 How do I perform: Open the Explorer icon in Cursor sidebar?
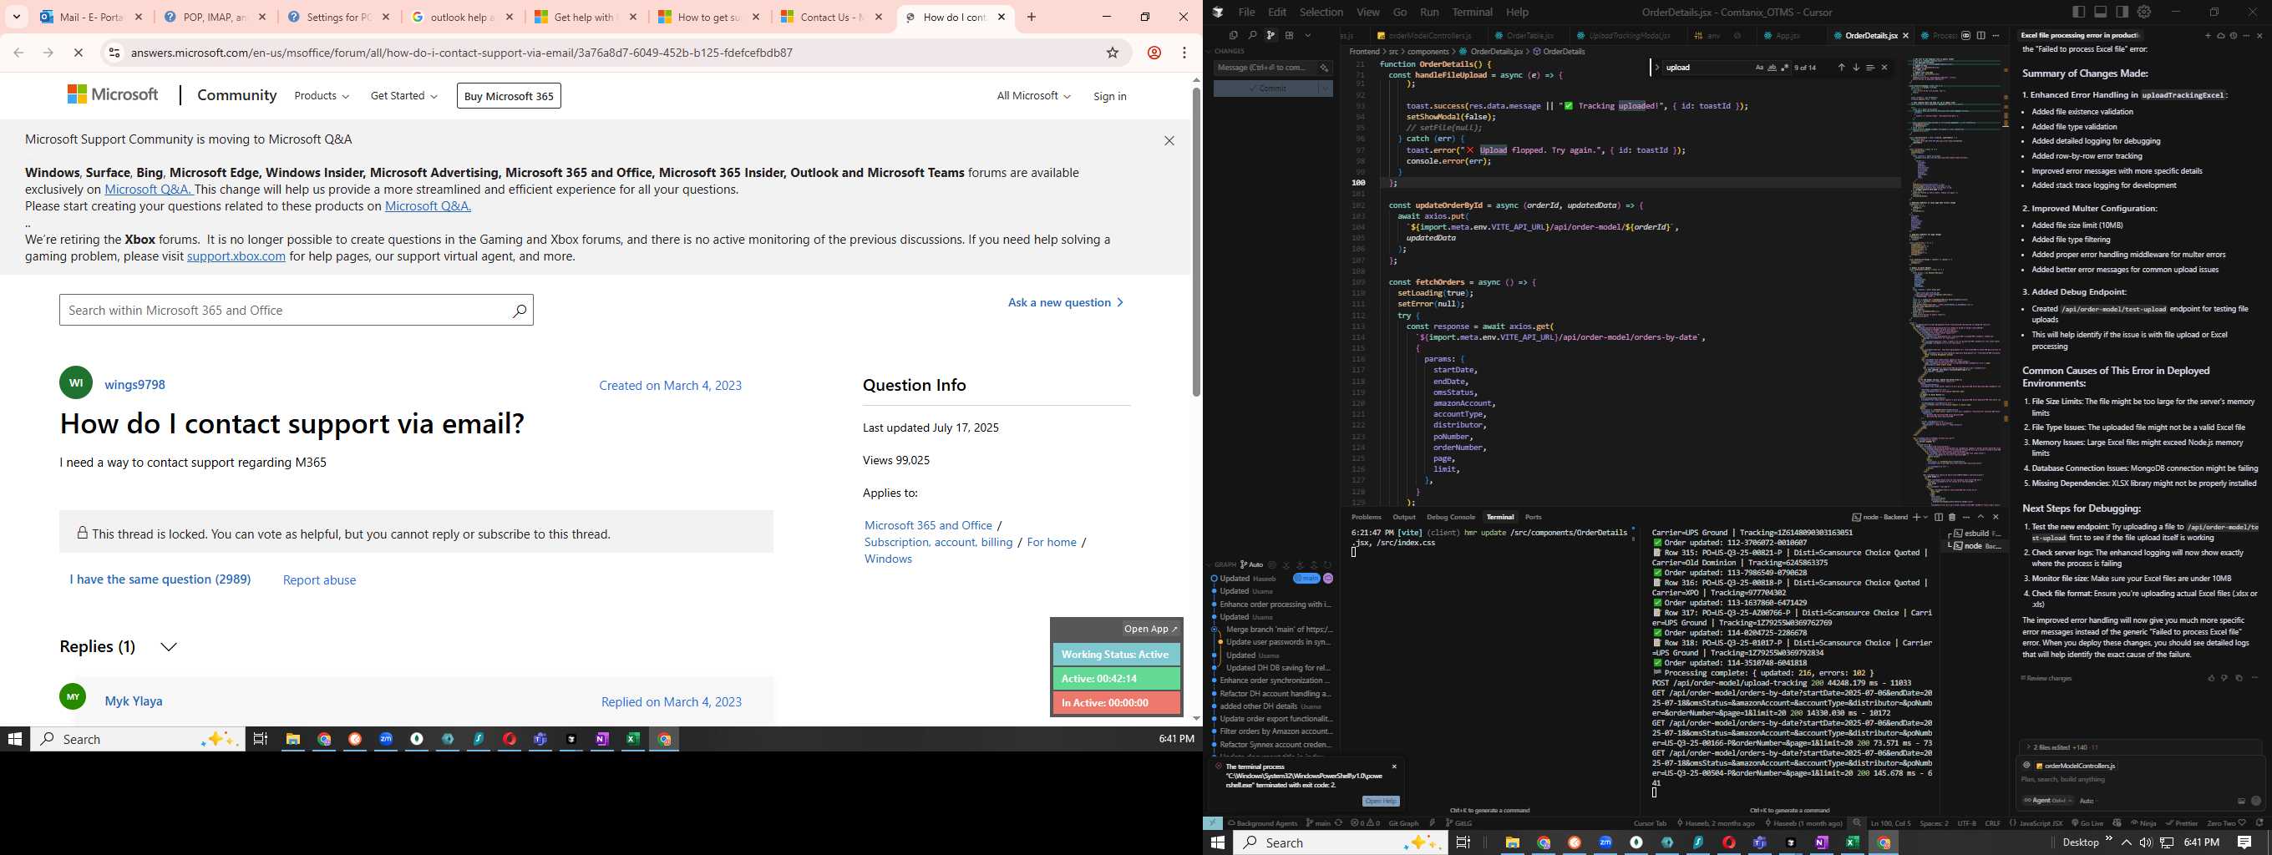[x=1234, y=35]
